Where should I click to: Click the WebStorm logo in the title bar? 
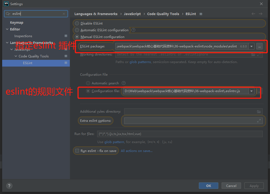click(6, 4)
